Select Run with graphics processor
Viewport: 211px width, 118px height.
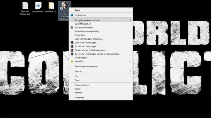coord(101,20)
